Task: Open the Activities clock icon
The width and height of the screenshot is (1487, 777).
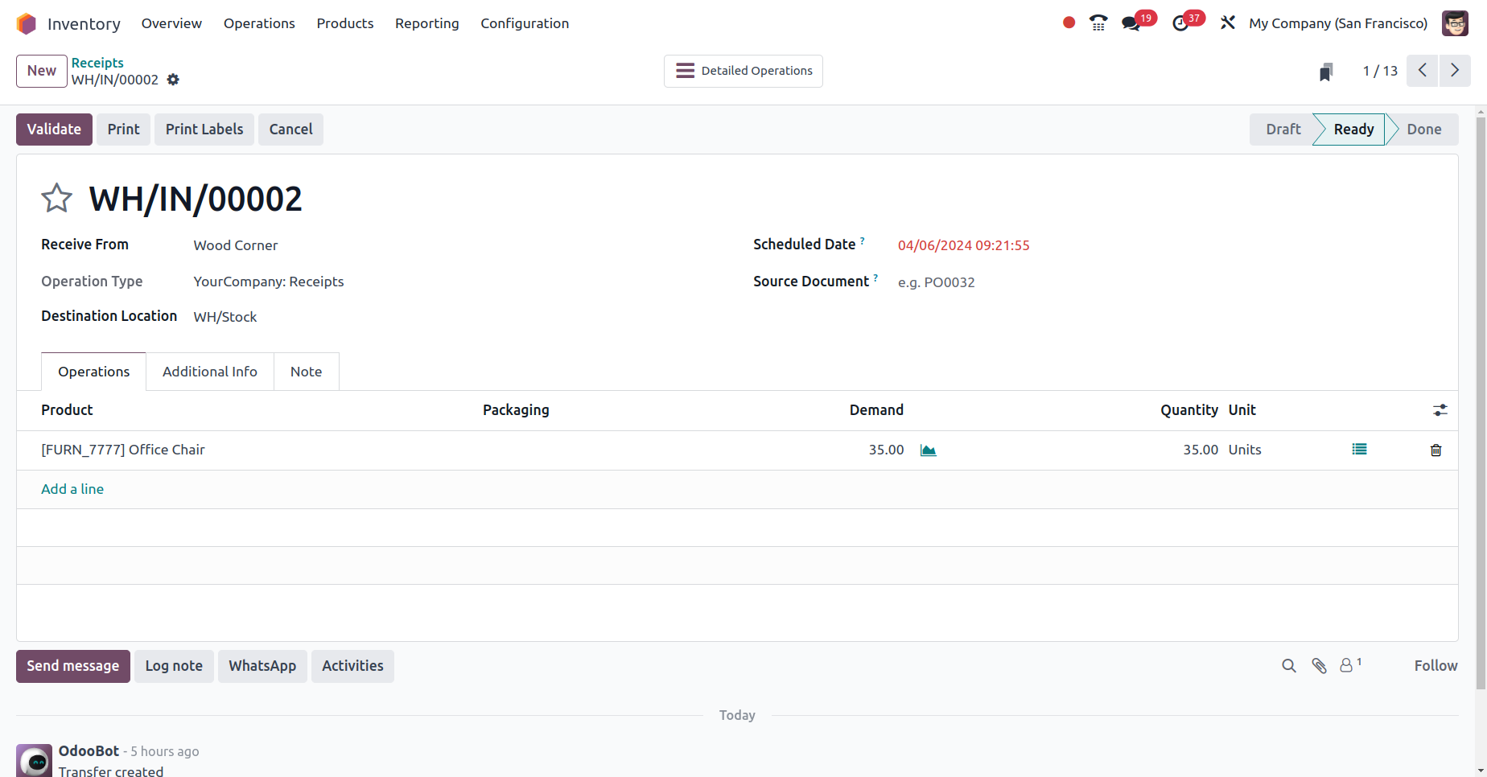Action: pyautogui.click(x=1181, y=23)
